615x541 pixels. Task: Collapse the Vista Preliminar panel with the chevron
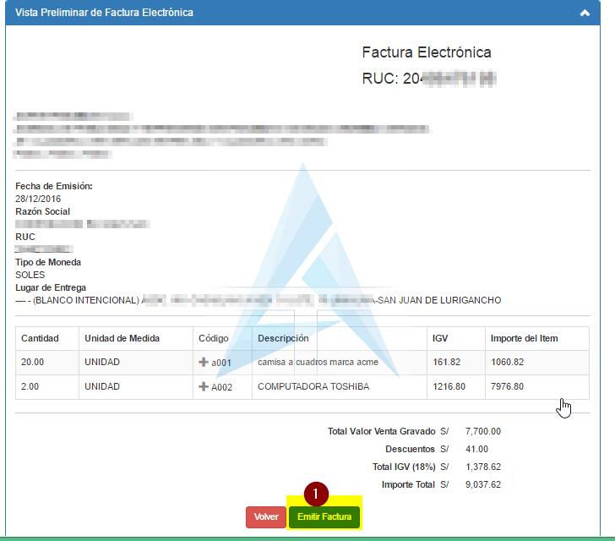pos(584,14)
